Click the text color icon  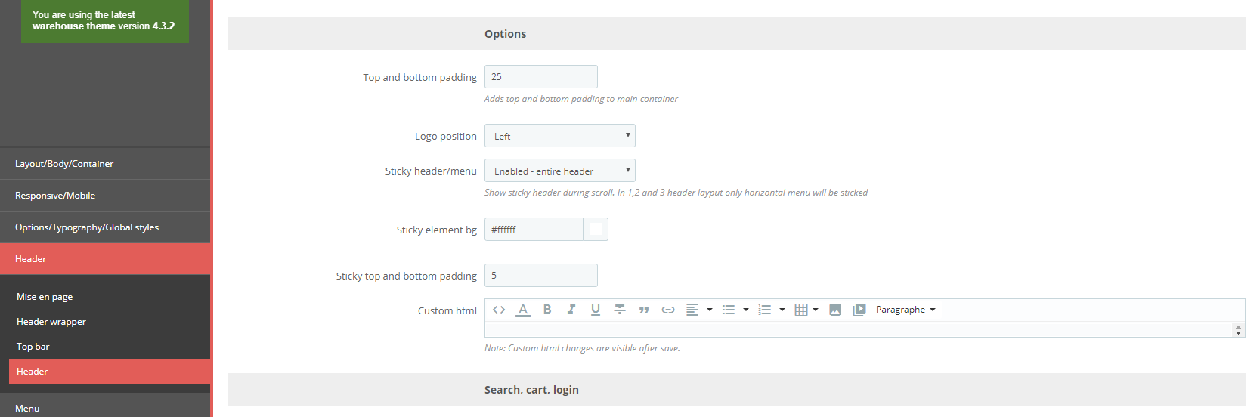click(x=523, y=310)
